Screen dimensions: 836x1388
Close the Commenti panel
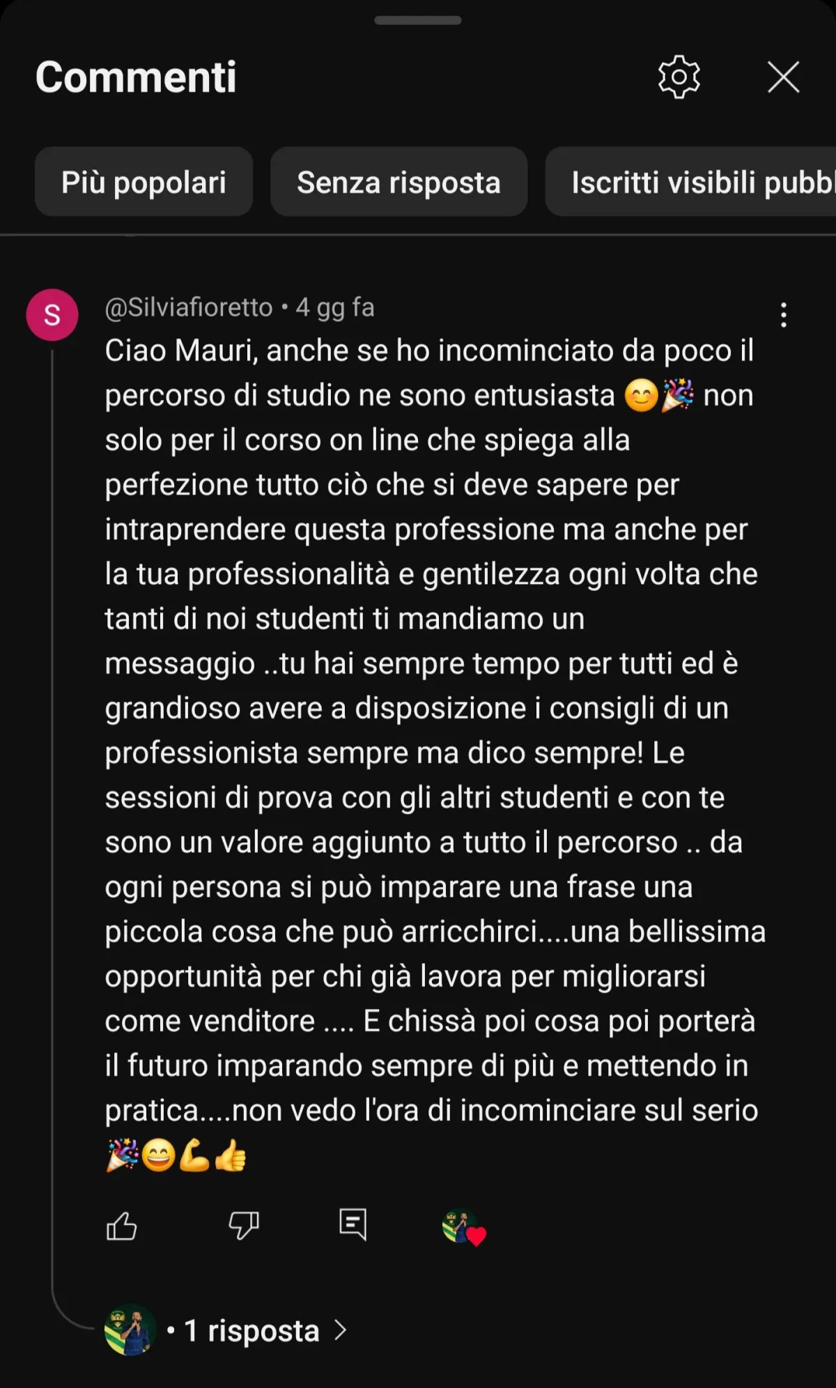tap(783, 77)
